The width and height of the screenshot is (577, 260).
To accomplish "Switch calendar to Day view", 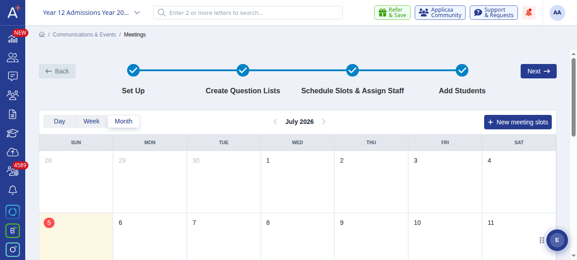I will point(60,121).
